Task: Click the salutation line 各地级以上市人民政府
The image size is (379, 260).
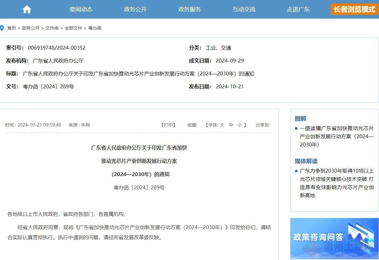Action: coord(67,214)
